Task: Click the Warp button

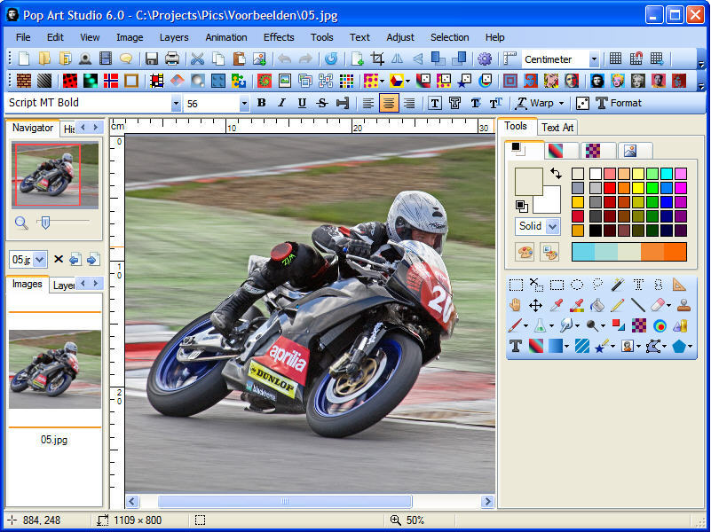Action: (541, 103)
